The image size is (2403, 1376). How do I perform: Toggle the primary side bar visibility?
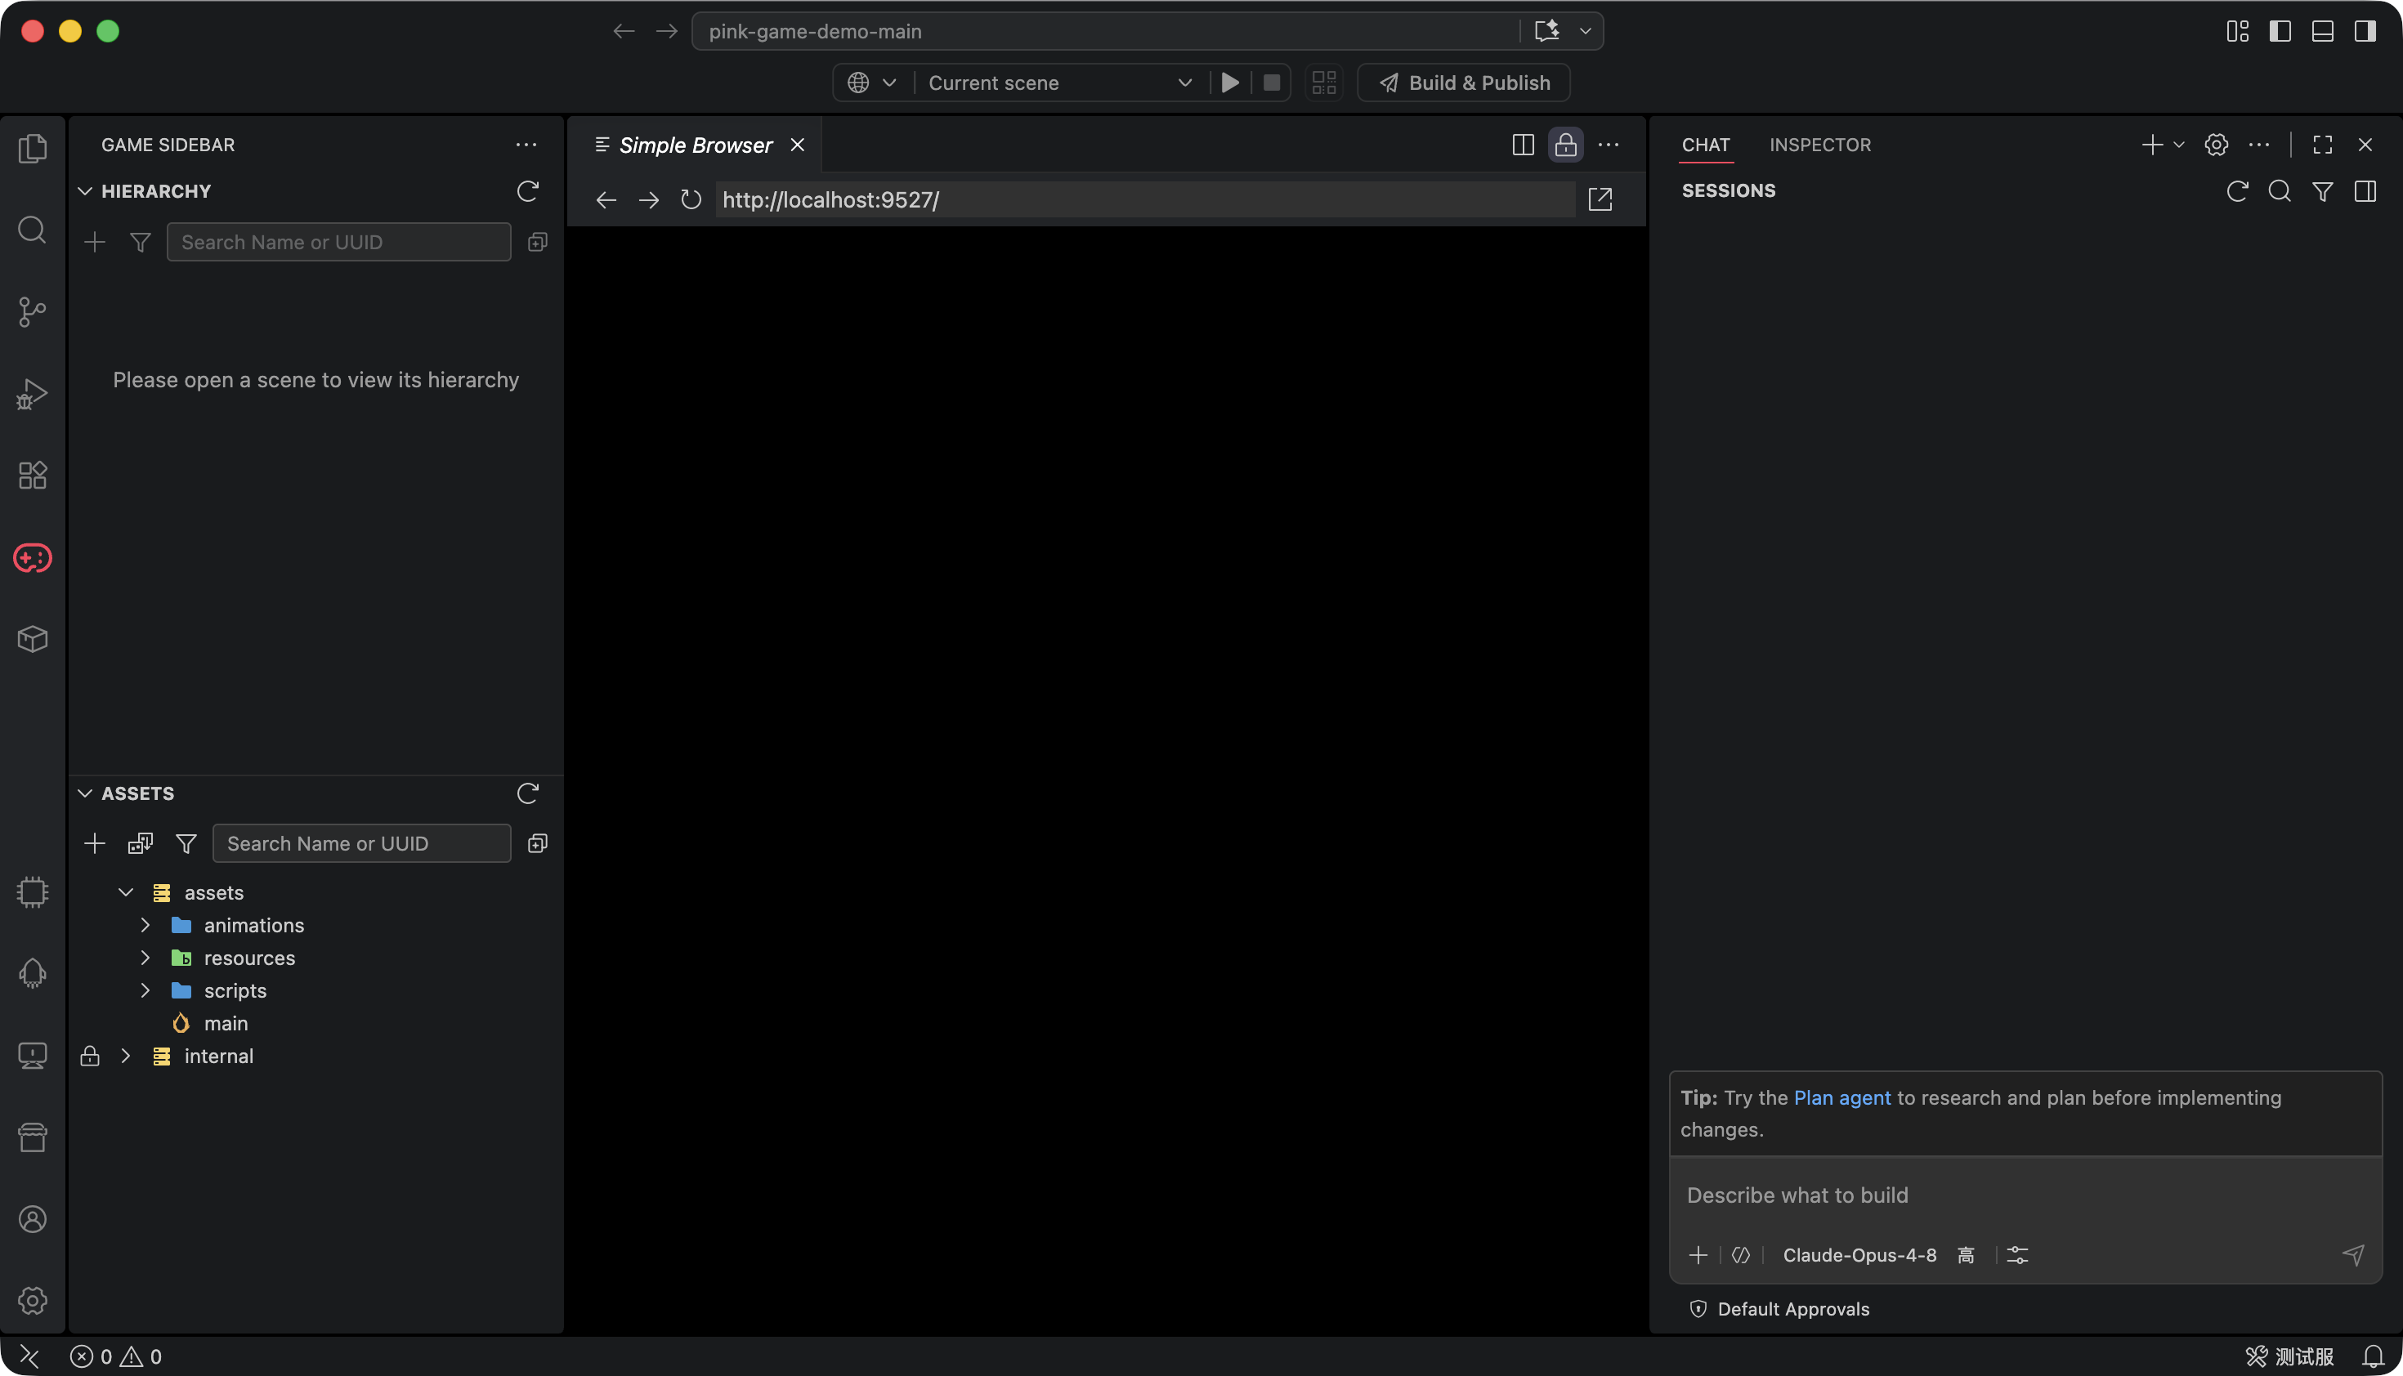coord(2280,31)
